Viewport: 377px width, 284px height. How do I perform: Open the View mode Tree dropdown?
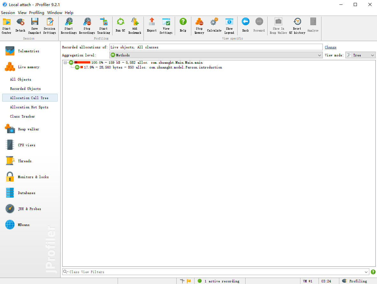[360, 55]
